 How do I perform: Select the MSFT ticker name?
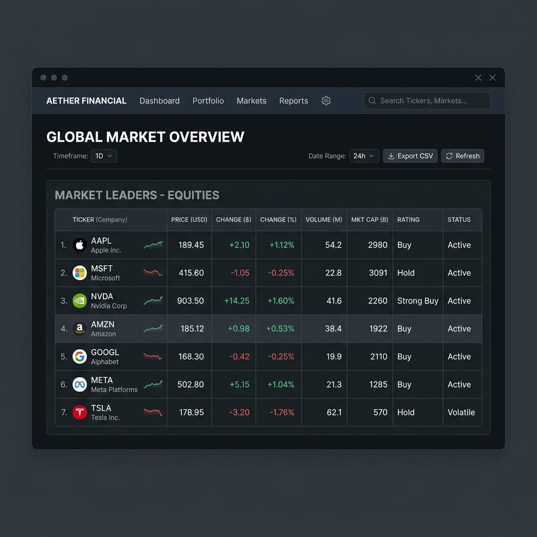102,268
